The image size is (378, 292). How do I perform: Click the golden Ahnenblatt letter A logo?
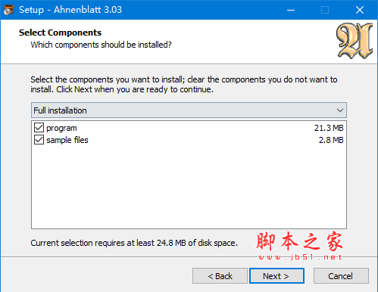click(x=355, y=41)
